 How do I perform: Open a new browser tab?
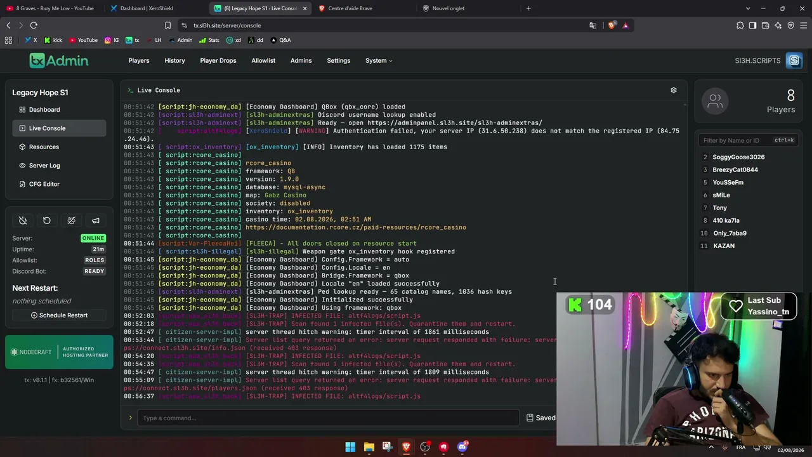point(528,8)
